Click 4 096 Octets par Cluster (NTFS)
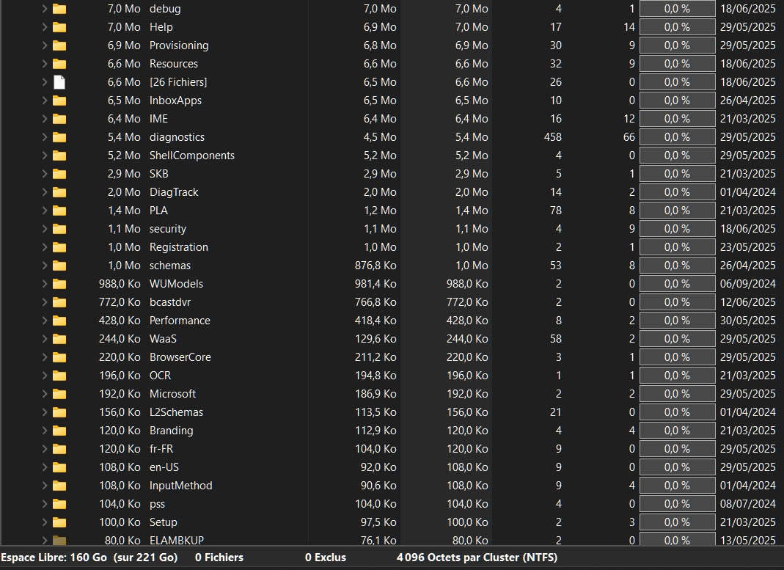The width and height of the screenshot is (784, 570). (x=477, y=558)
